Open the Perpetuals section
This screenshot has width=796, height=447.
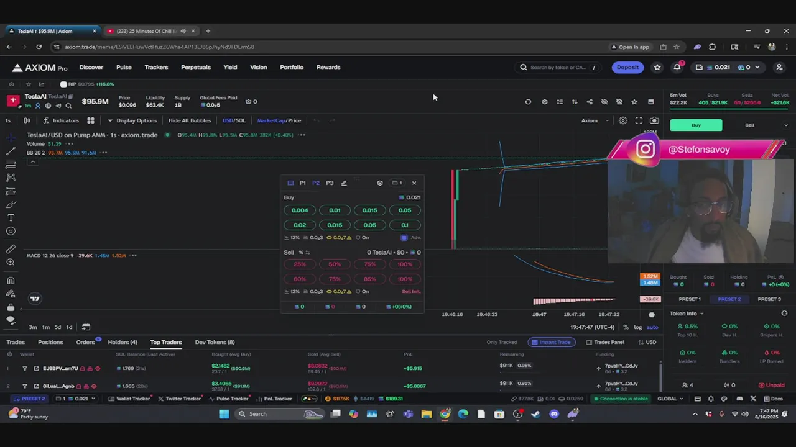pyautogui.click(x=196, y=67)
